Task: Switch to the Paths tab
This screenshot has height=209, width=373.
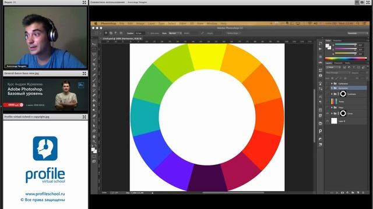Action: pos(347,63)
